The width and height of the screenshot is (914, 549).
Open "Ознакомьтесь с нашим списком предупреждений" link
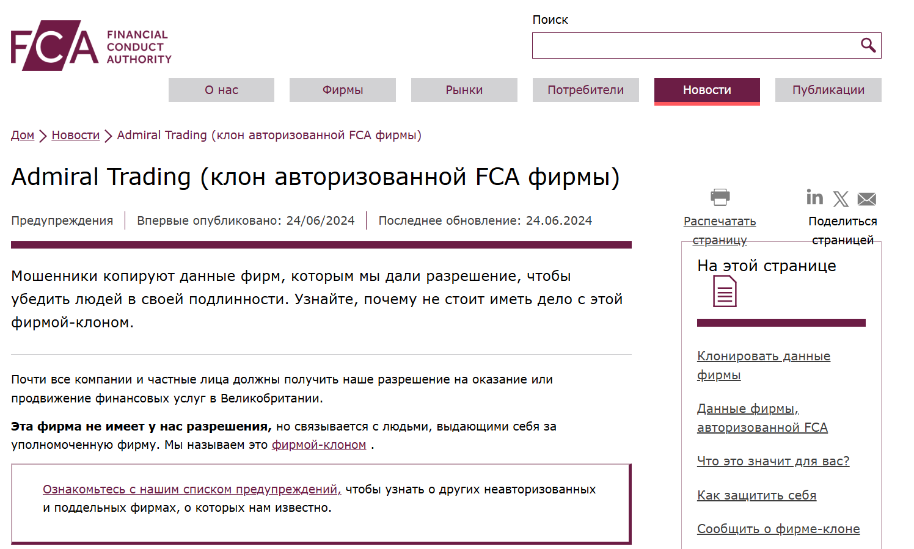(192, 489)
